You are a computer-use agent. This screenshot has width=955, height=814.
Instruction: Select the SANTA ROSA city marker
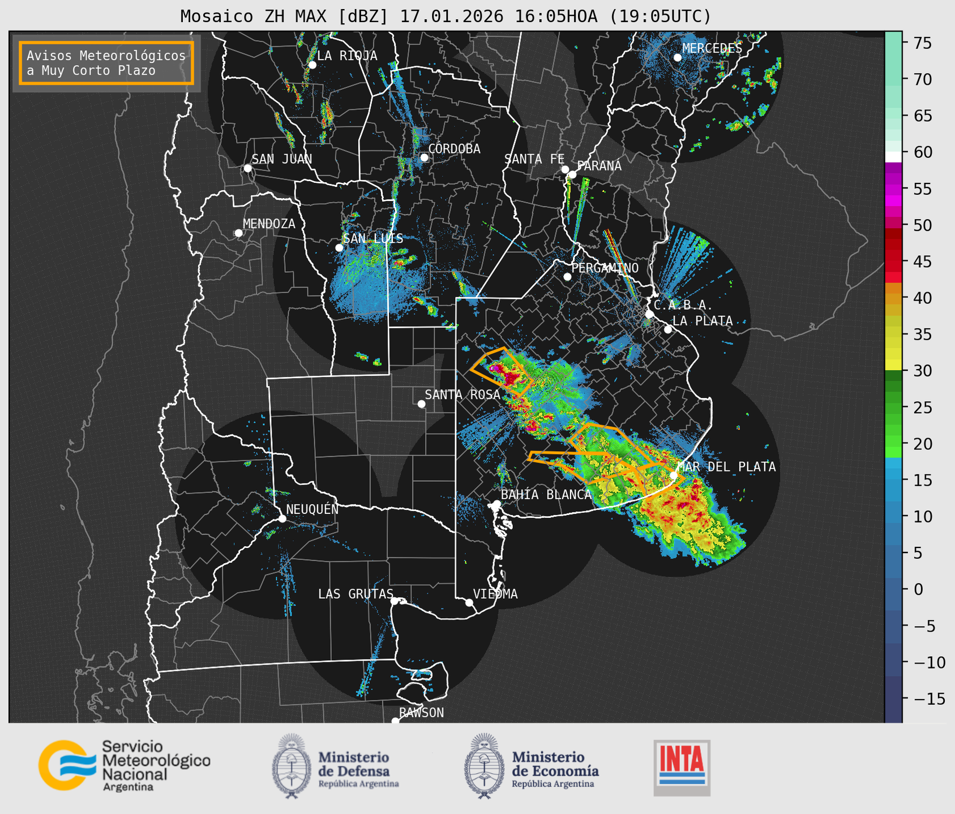(x=421, y=404)
